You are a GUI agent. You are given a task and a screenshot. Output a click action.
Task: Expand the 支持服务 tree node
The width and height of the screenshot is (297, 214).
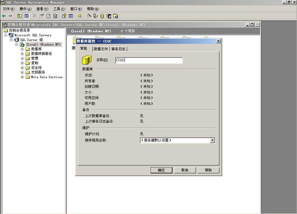(22, 72)
